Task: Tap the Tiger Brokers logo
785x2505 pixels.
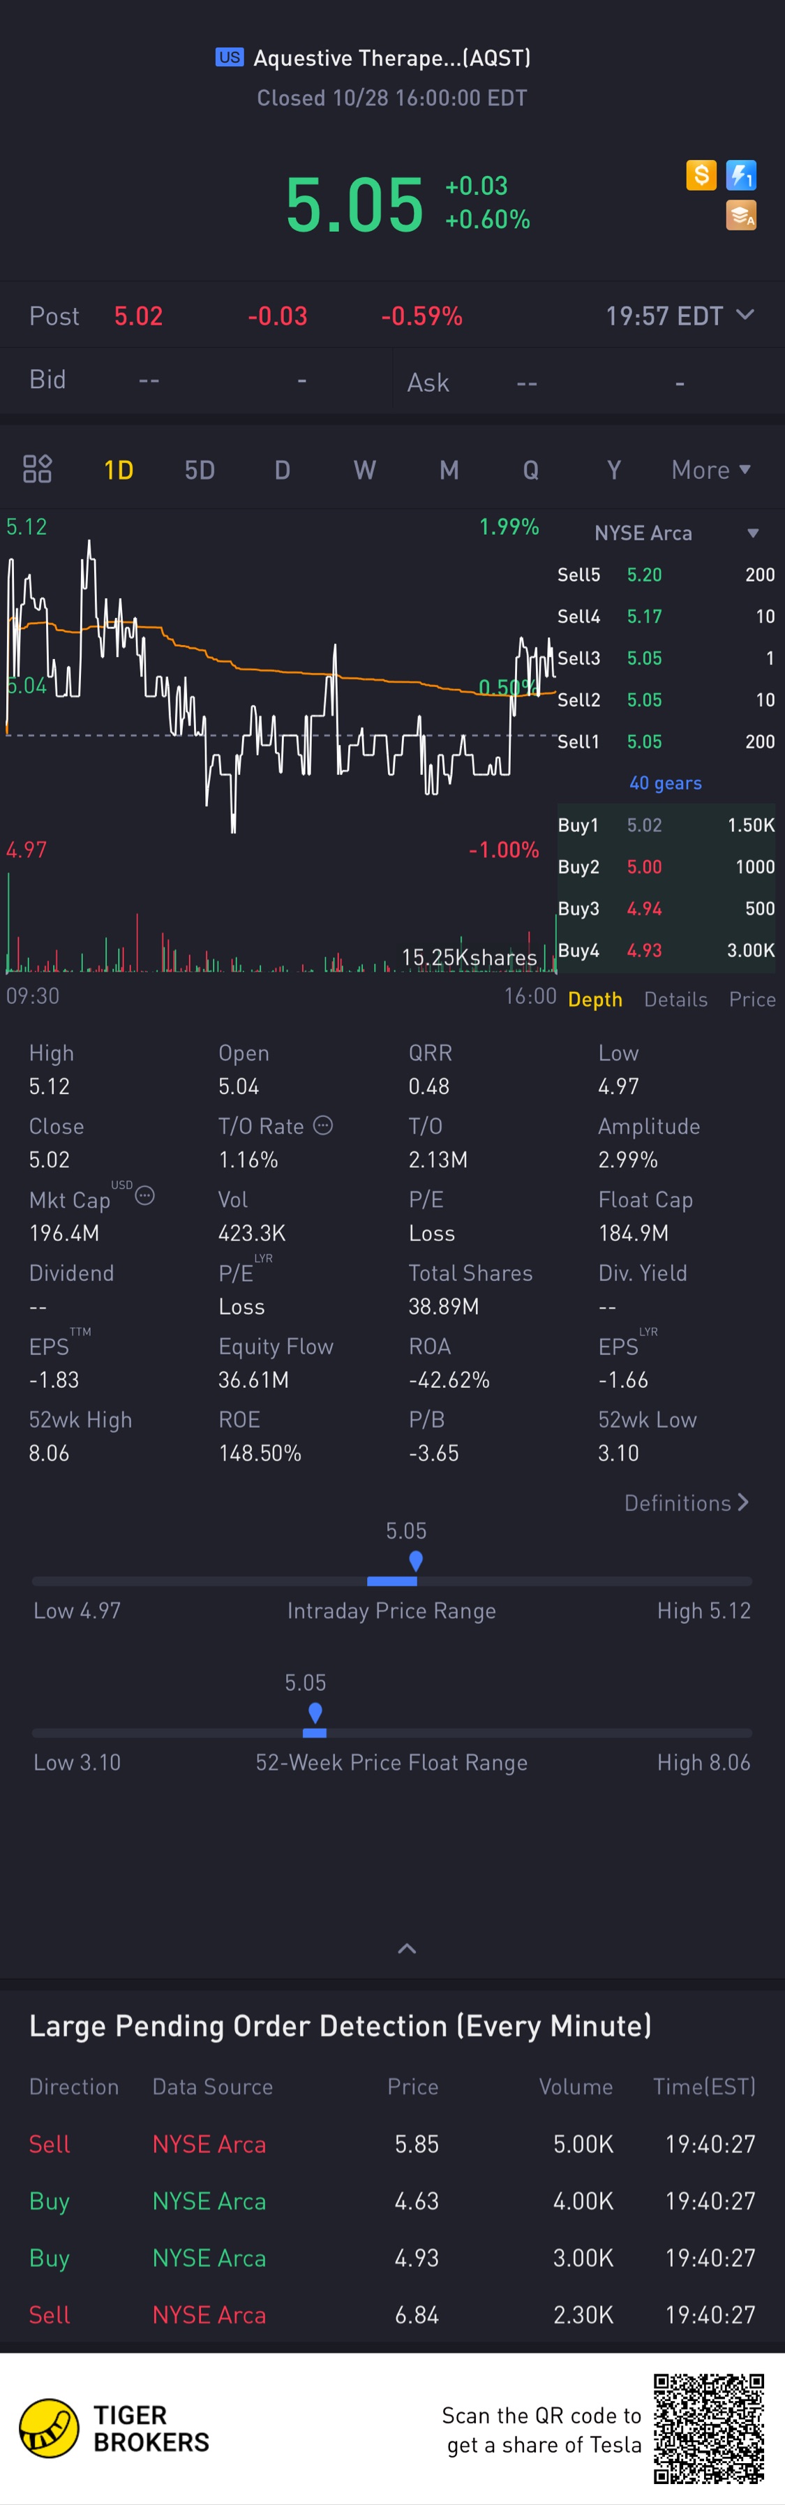Action: click(50, 2428)
